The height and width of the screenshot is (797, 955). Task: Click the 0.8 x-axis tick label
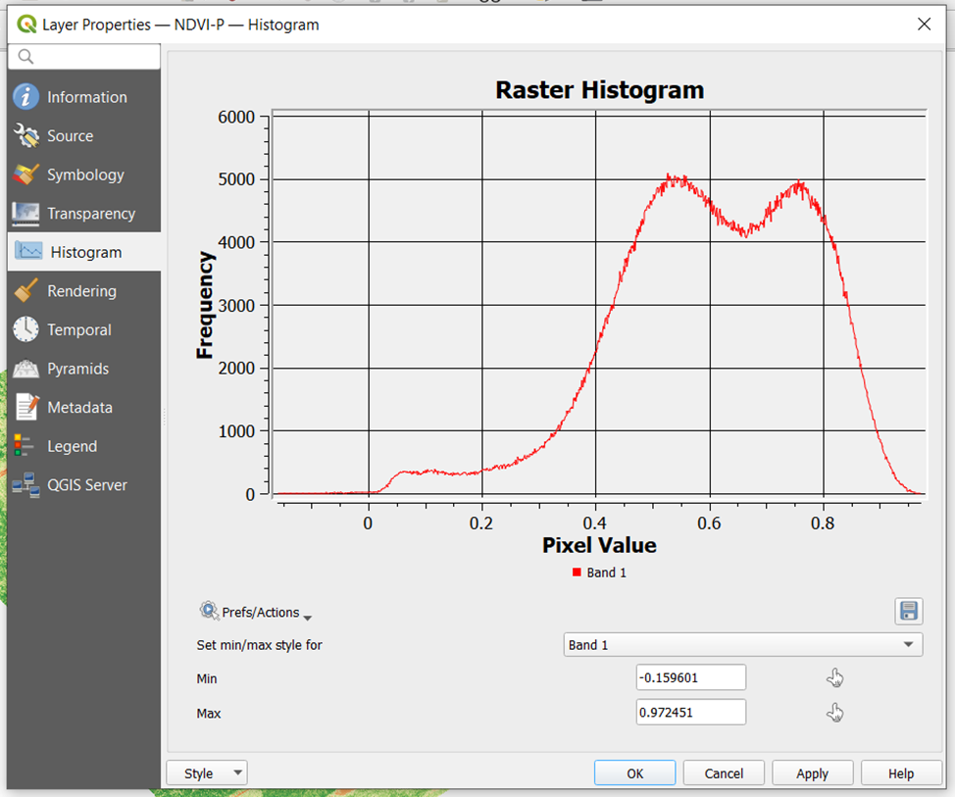823,523
